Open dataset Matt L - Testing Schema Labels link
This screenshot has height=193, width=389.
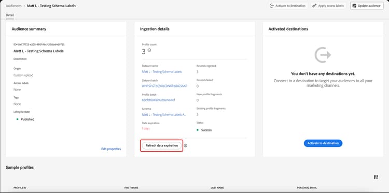pos(162,72)
